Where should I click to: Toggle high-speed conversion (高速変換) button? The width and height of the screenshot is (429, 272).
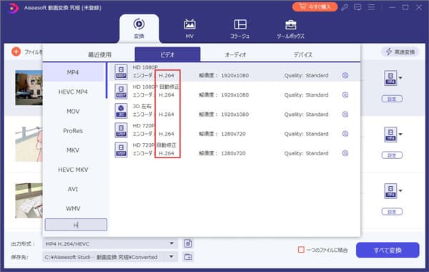400,52
